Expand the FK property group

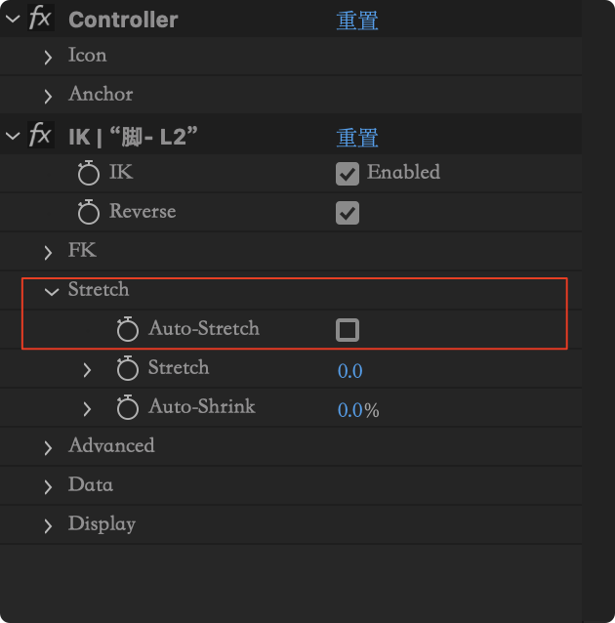click(48, 252)
